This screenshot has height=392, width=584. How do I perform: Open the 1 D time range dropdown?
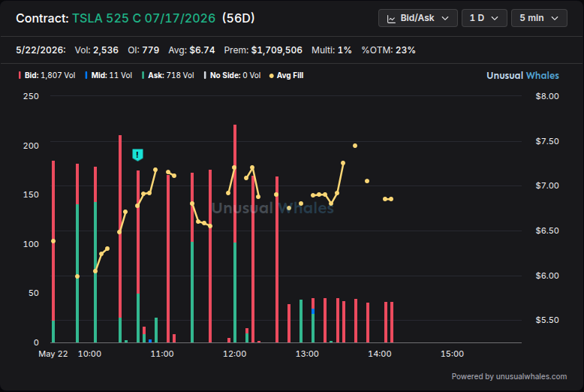(x=484, y=18)
